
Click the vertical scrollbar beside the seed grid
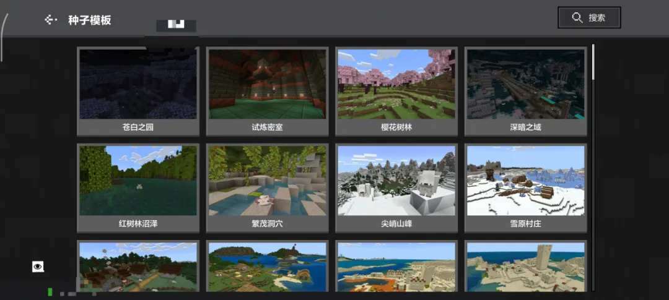593,62
